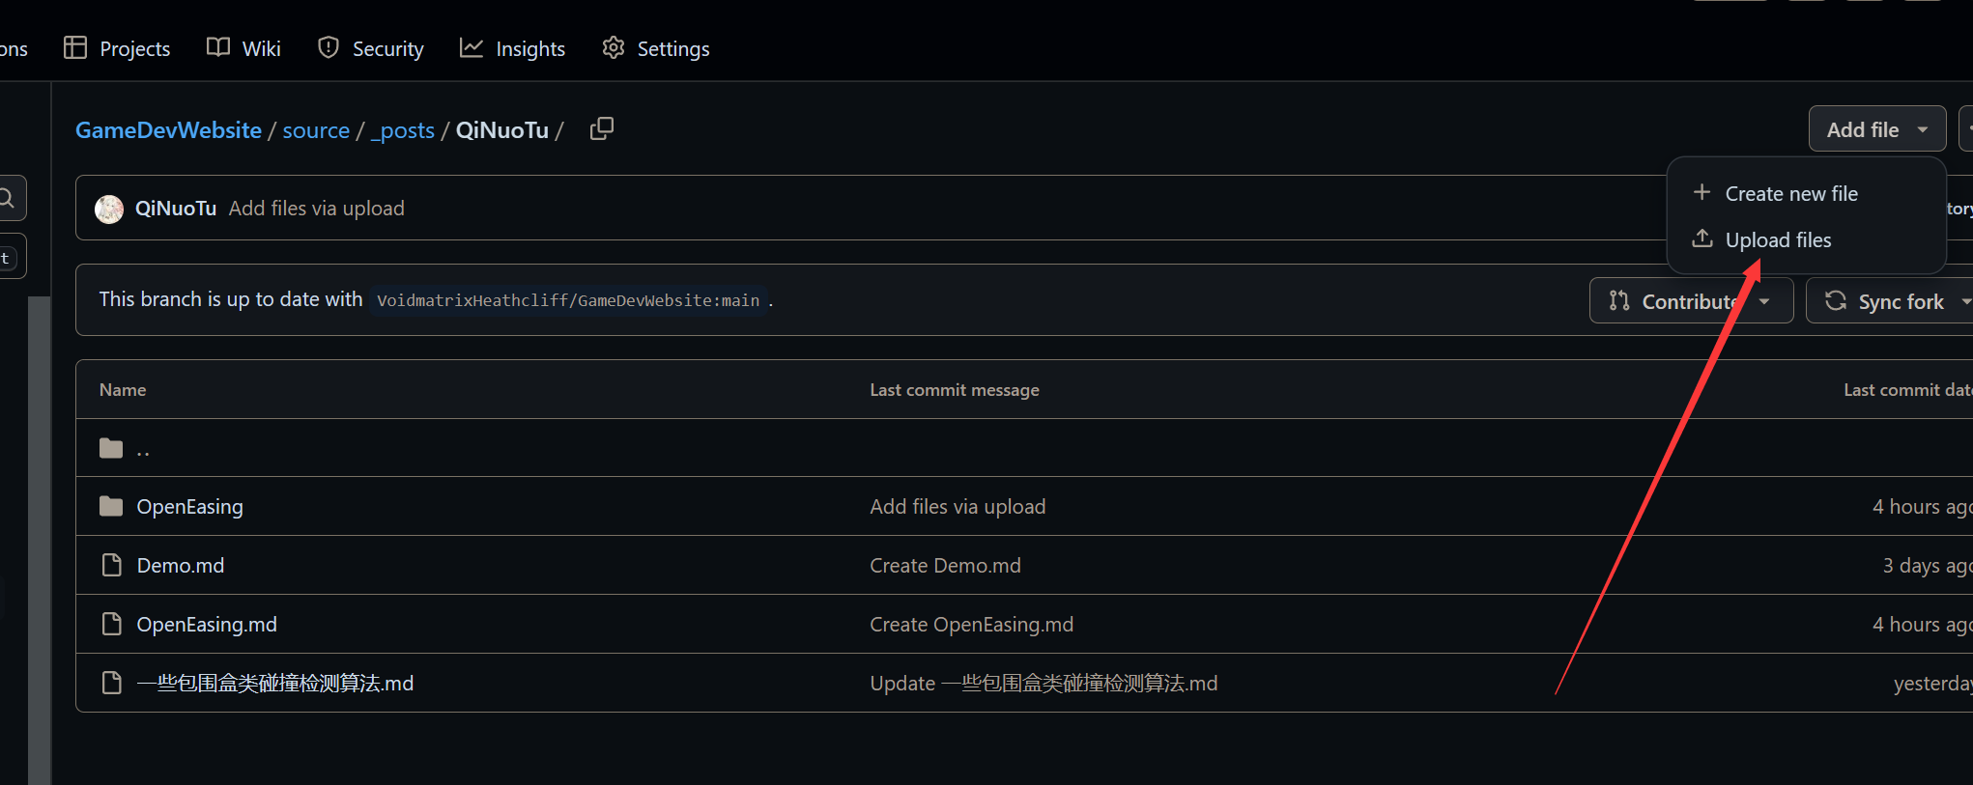The height and width of the screenshot is (785, 1973).
Task: Click the Projects table icon
Action: pos(75,47)
